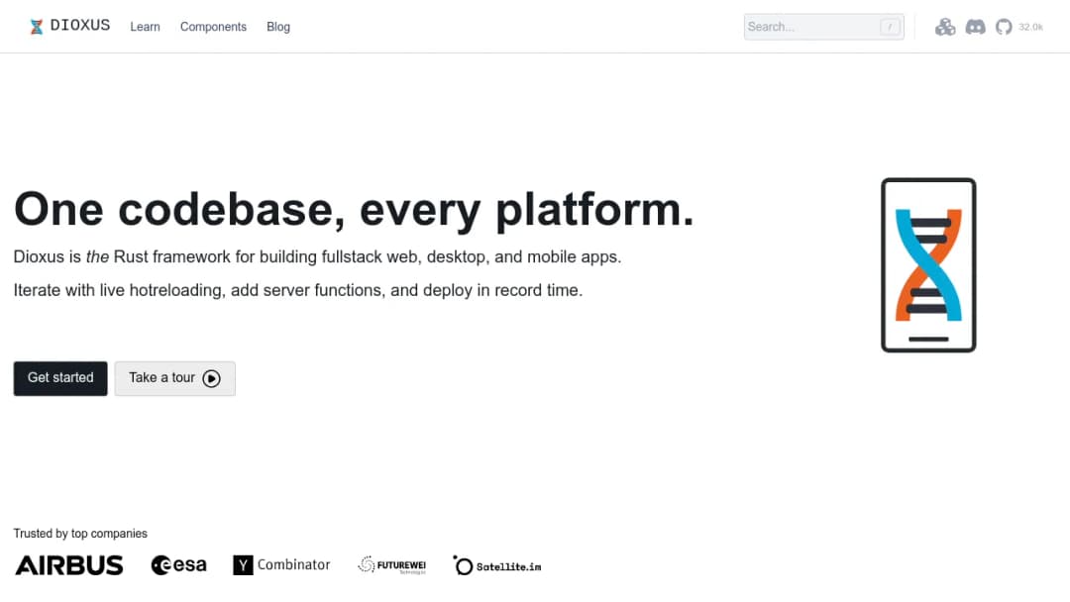Click the AIRBUS logo

point(69,565)
